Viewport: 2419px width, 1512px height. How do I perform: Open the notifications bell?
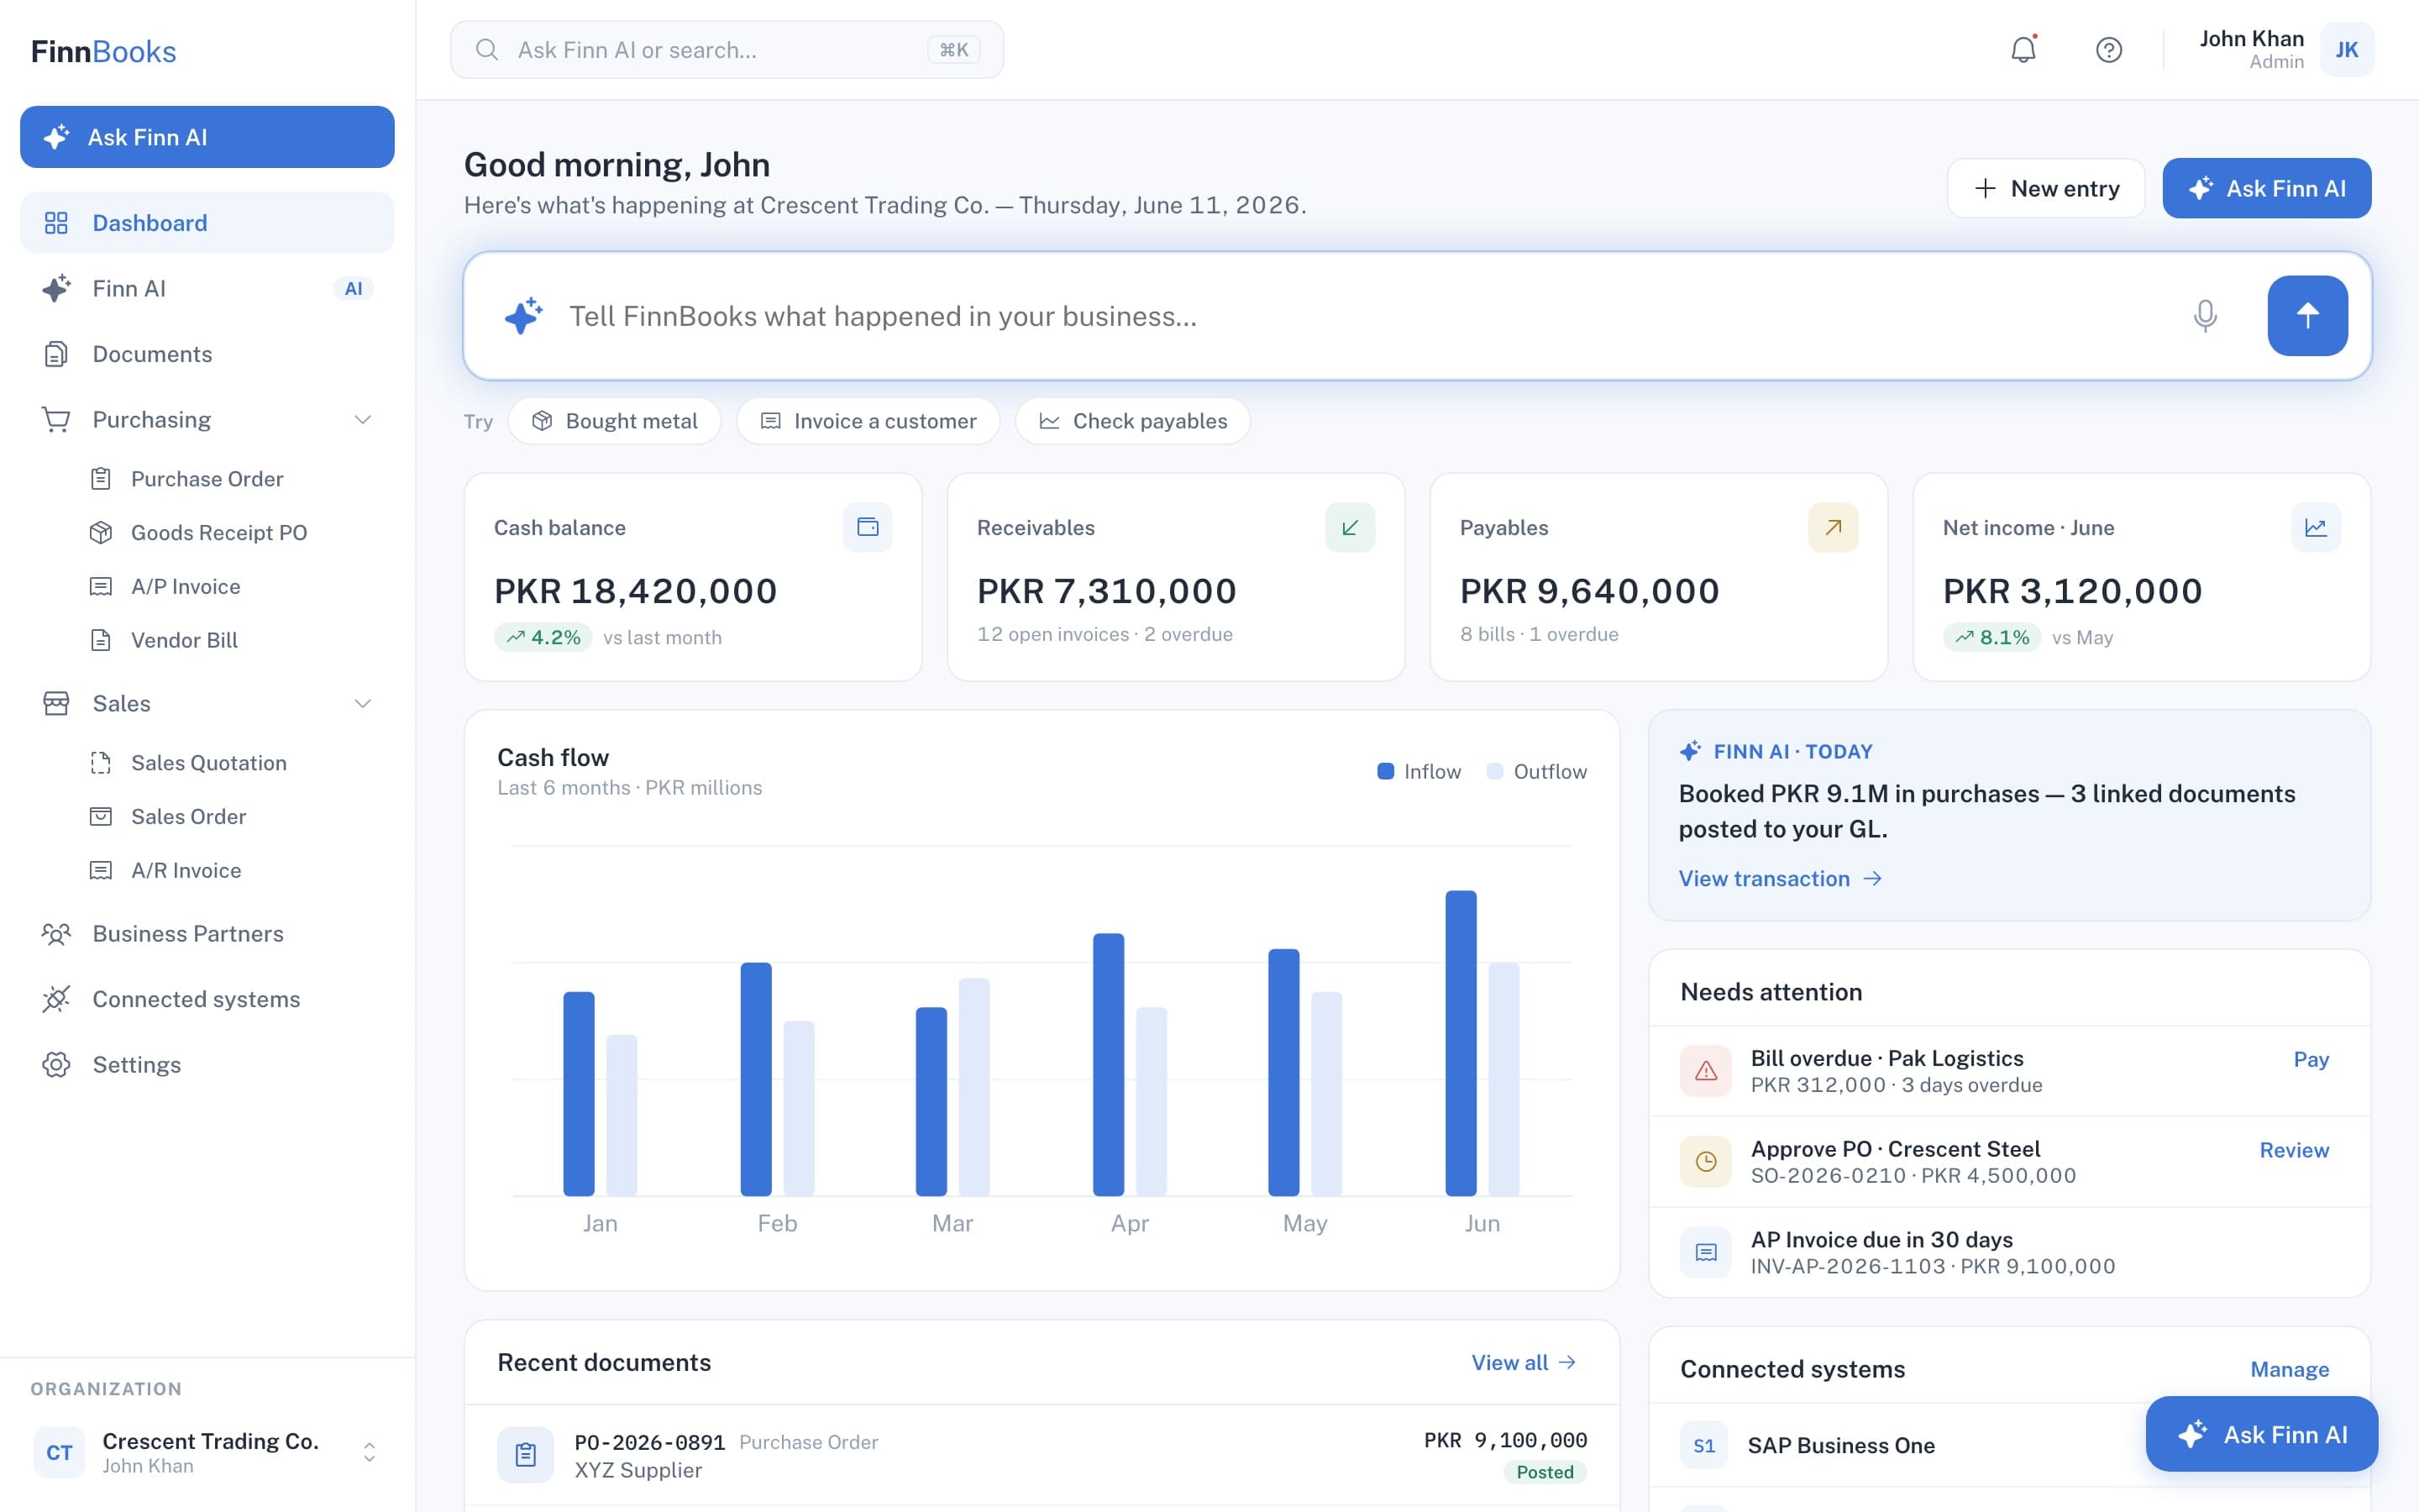click(x=2023, y=49)
